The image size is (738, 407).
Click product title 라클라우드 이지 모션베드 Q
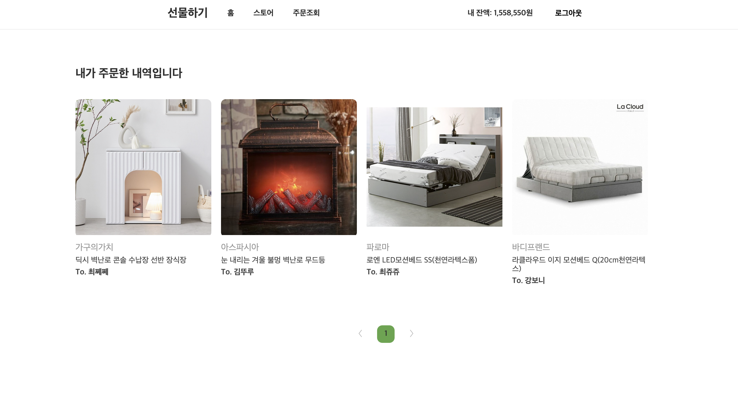tap(579, 264)
